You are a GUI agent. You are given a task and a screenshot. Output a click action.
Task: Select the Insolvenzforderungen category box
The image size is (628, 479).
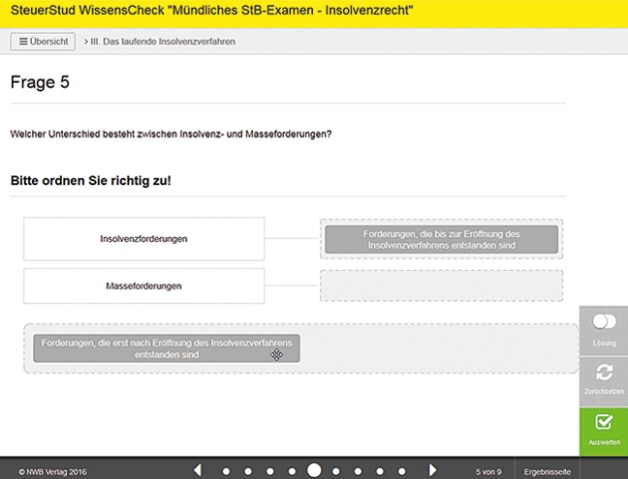pos(144,239)
